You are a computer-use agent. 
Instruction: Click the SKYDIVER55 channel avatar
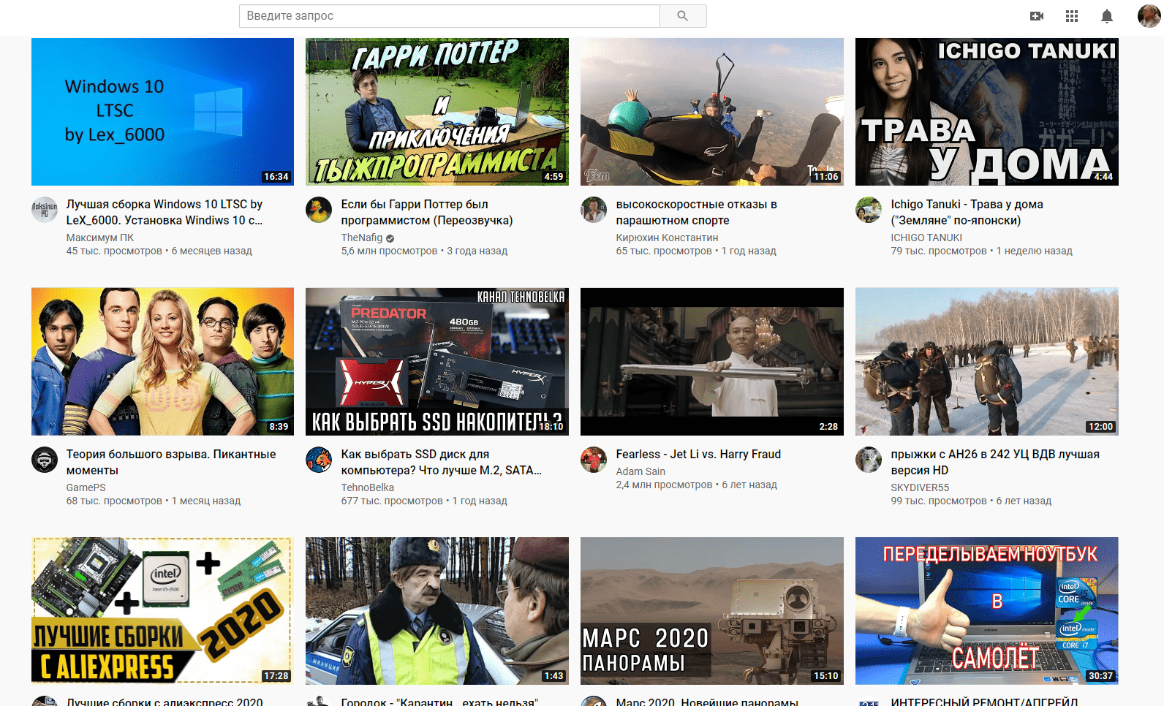869,460
